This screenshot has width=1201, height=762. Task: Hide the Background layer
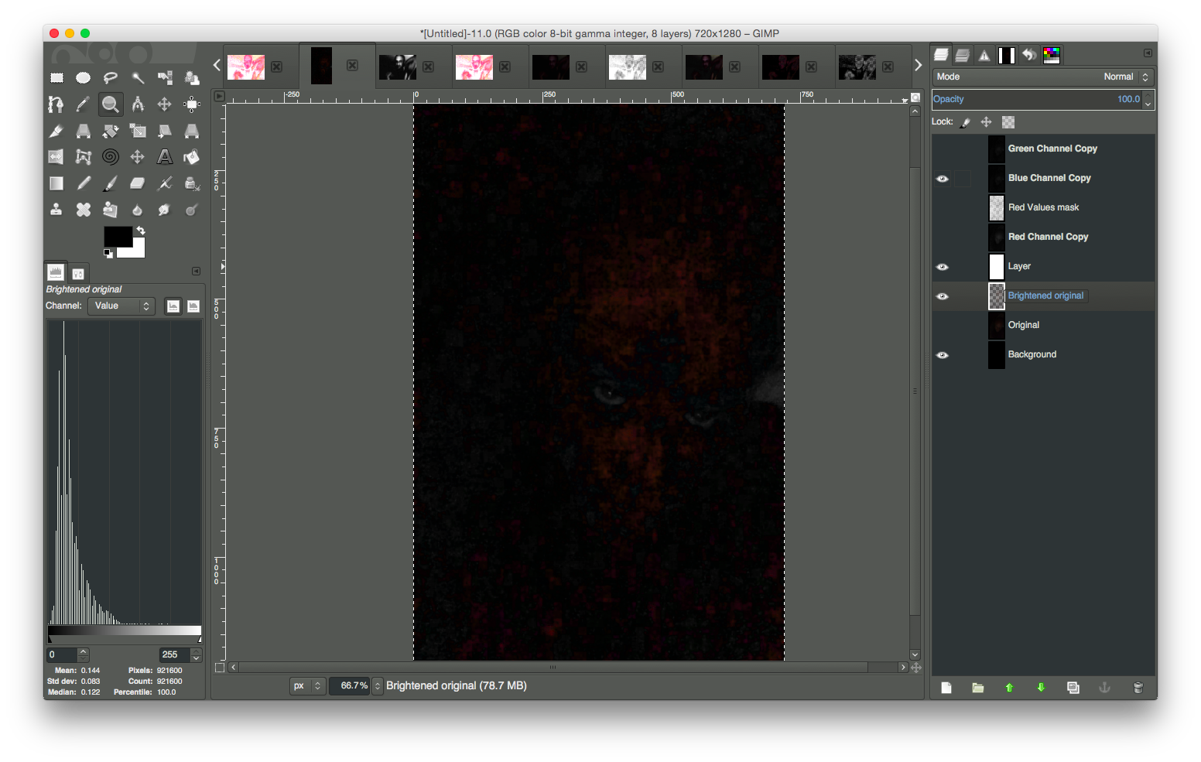(x=943, y=355)
